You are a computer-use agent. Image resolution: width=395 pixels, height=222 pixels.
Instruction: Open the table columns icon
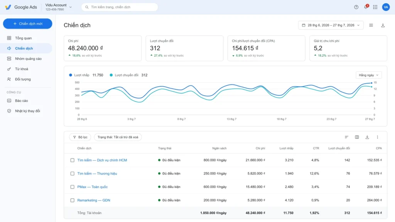click(x=357, y=137)
